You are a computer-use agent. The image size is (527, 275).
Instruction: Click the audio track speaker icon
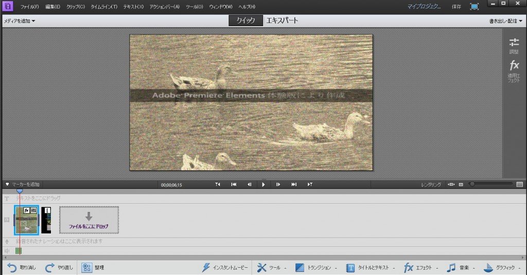(x=7, y=251)
